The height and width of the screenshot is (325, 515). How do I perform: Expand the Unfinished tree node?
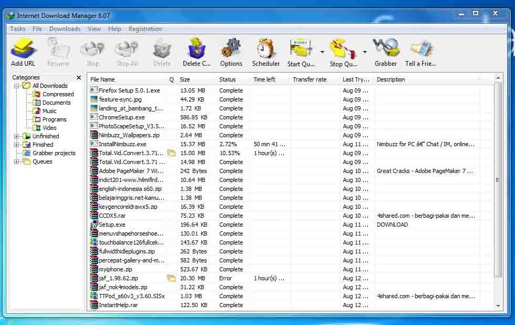coord(16,136)
